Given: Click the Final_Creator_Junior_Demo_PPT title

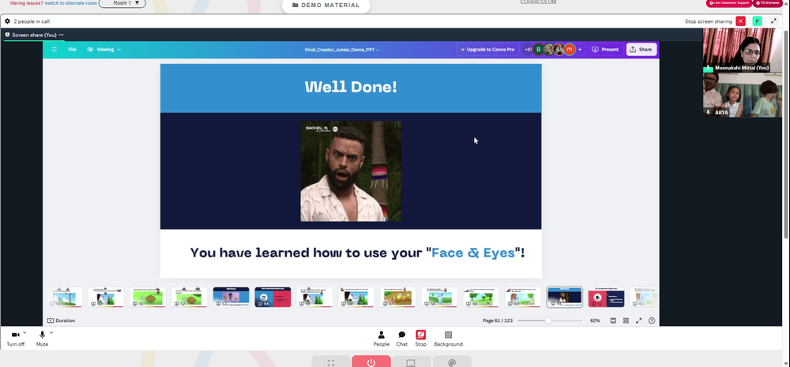Looking at the screenshot, I should (341, 50).
